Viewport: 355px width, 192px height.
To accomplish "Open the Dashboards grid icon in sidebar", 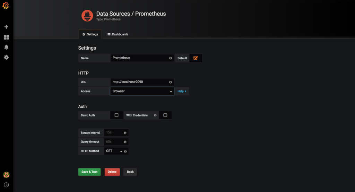I will [6, 37].
